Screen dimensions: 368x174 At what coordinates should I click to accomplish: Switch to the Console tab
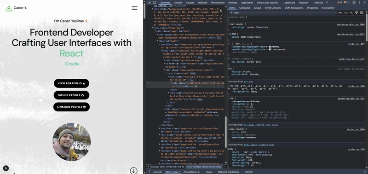coord(178,3)
